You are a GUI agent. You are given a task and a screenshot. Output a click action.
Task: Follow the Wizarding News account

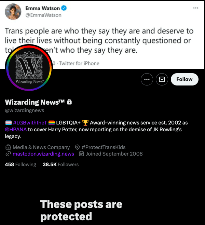tap(184, 79)
